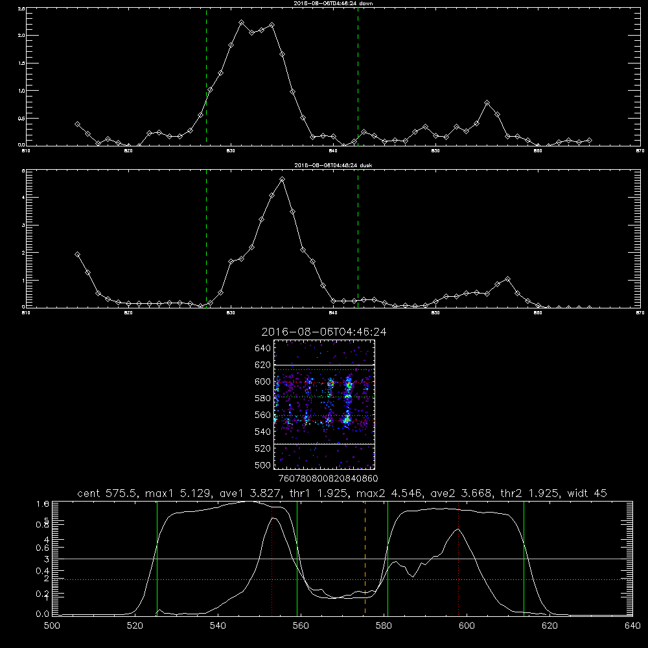Click the x-axis tick labels under the spectral image
The height and width of the screenshot is (648, 648).
coord(329,479)
